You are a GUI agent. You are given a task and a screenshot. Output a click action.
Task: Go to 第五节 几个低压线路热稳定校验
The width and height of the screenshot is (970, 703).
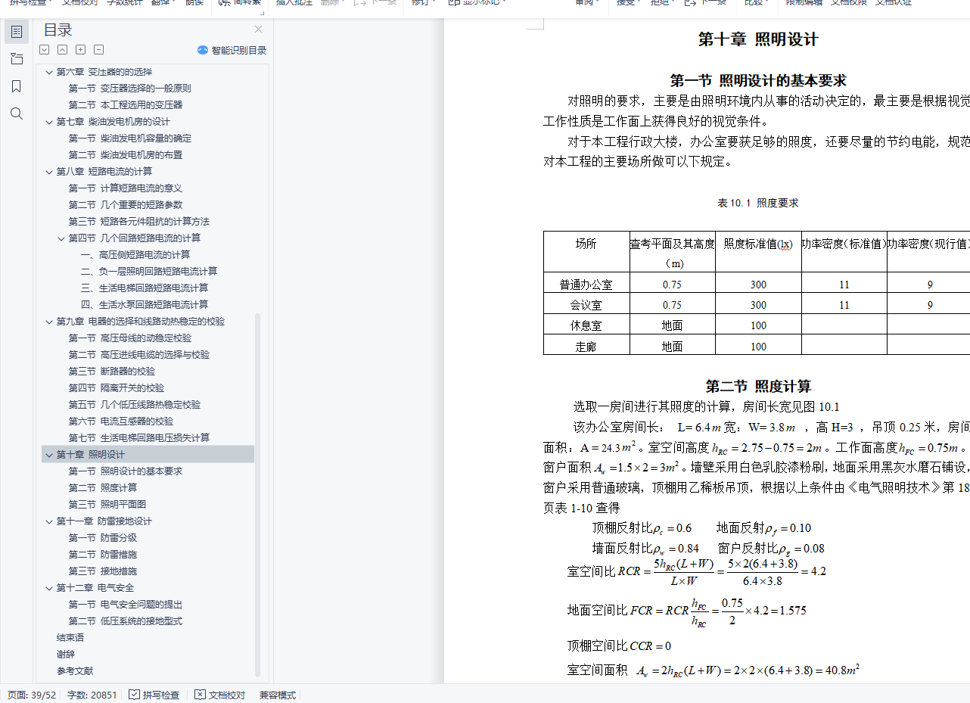click(135, 405)
